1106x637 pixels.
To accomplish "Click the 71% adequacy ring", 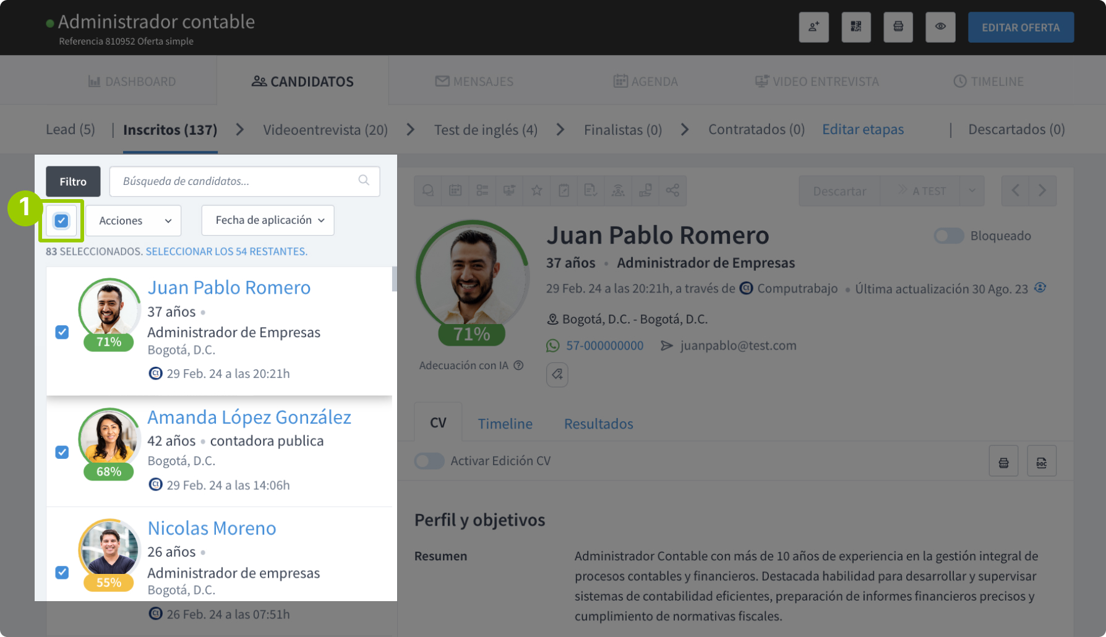I will (471, 333).
